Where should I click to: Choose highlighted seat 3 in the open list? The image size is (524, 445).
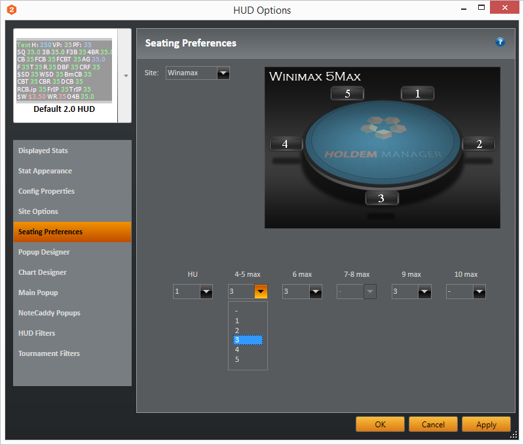coord(248,340)
